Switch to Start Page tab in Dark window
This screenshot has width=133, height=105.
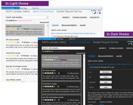point(60,39)
